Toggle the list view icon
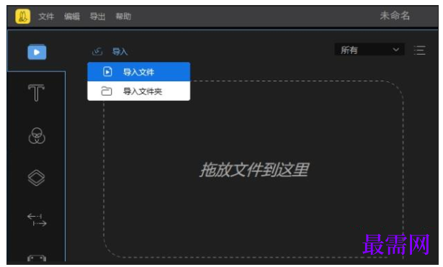 [420, 50]
